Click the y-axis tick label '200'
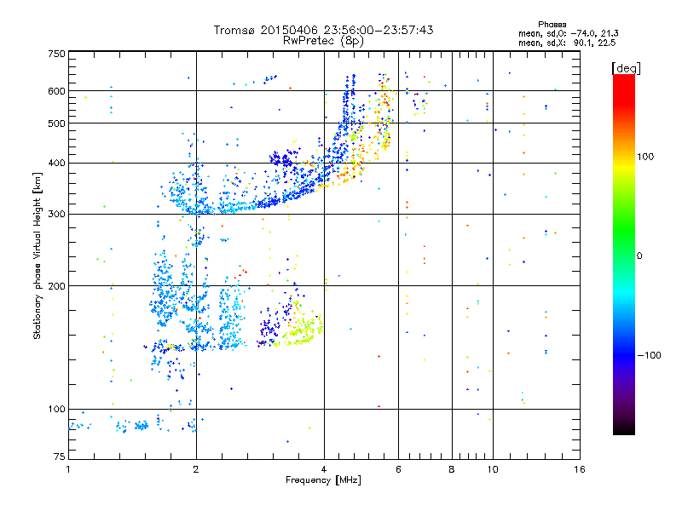Viewport: 682px width, 511px height. (x=56, y=286)
